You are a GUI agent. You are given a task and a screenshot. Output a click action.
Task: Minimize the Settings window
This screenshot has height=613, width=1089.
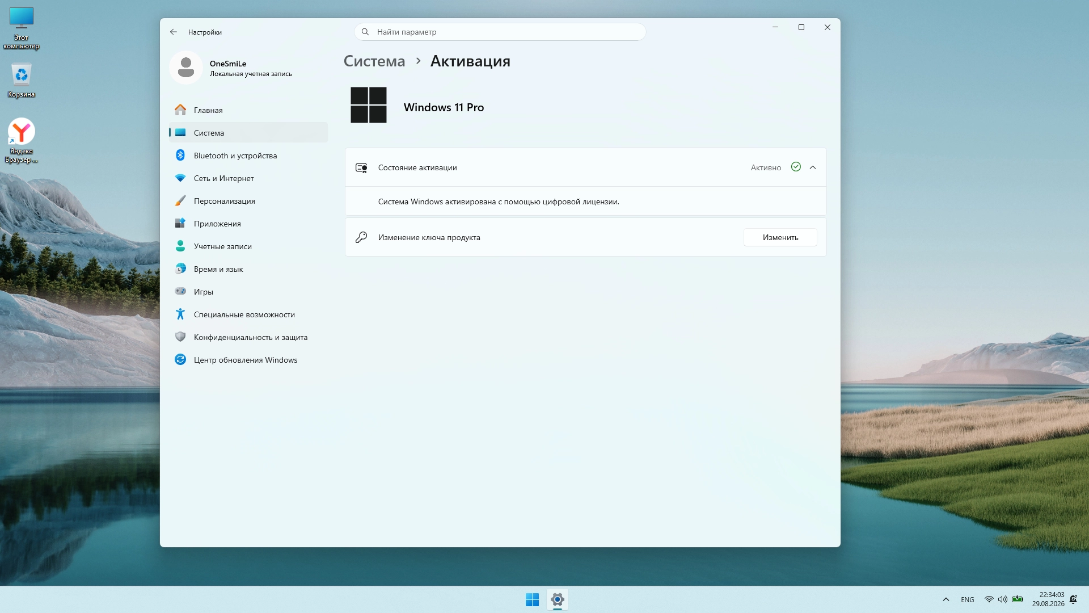tap(775, 27)
